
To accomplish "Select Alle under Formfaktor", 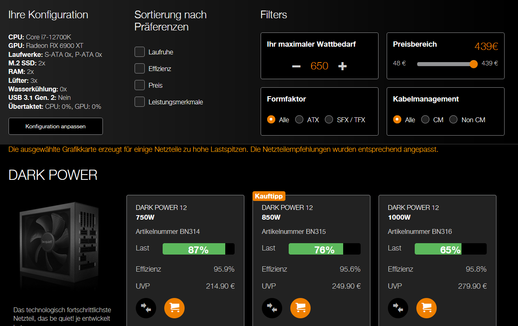I will (271, 120).
